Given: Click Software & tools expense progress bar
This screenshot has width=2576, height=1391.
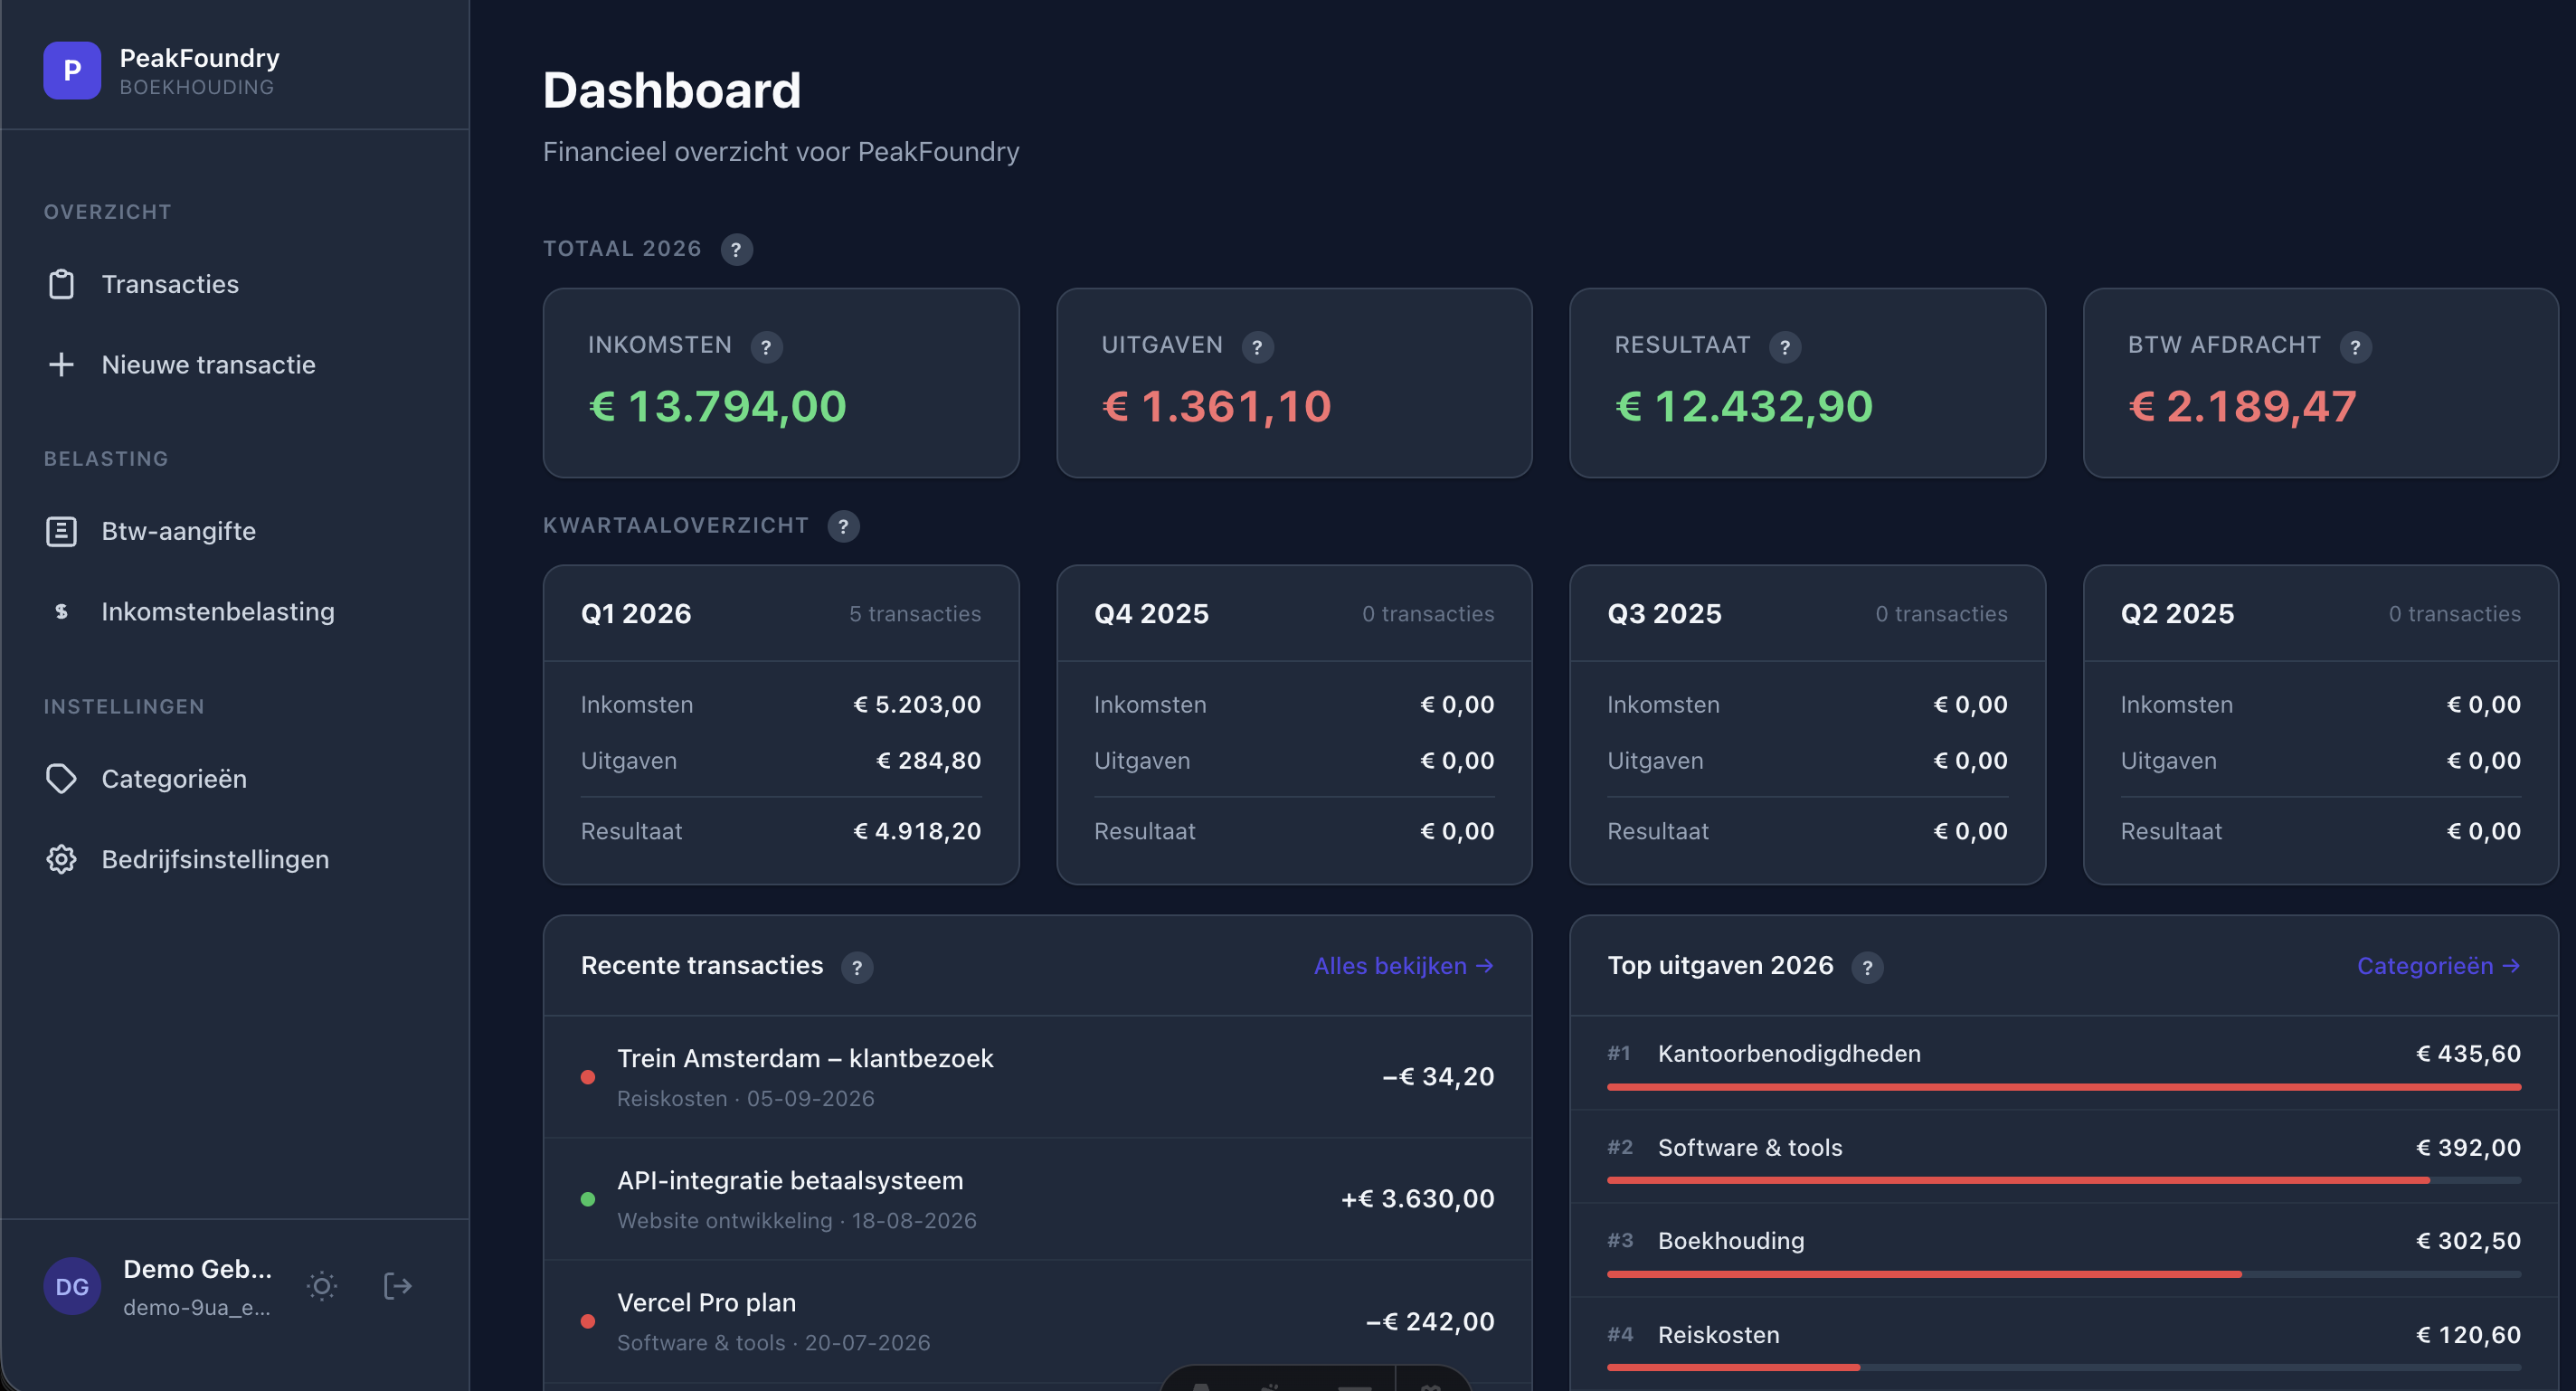Looking at the screenshot, I should 2063,1180.
